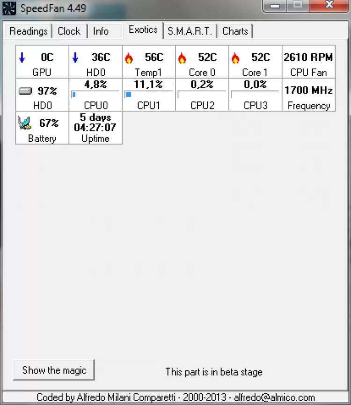The height and width of the screenshot is (405, 351).
Task: Click the CPU0 label
Action: pos(95,106)
